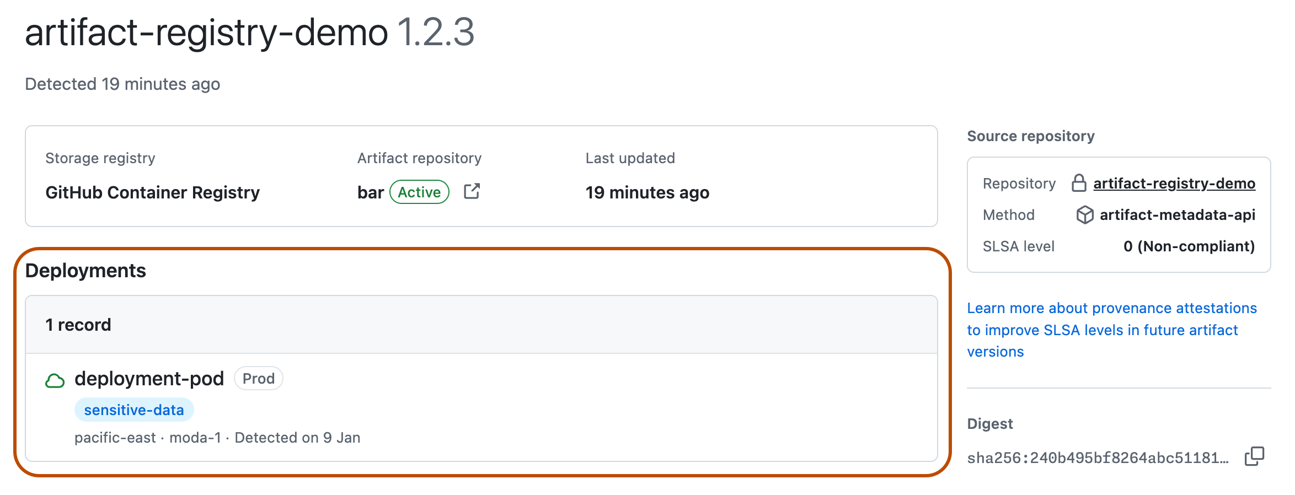Select the sensitive-data tag
Viewport: 1295px width, 495px height.
tap(134, 410)
